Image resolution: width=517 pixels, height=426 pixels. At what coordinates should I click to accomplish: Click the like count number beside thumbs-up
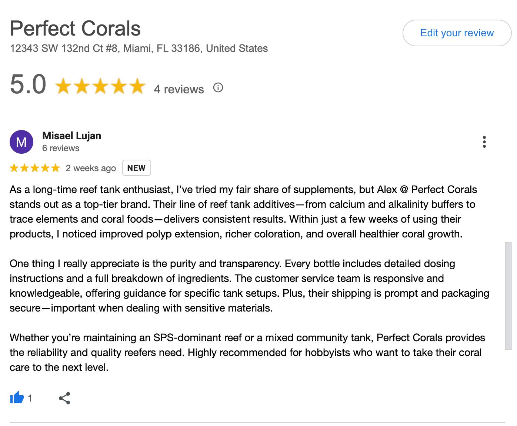pos(30,398)
